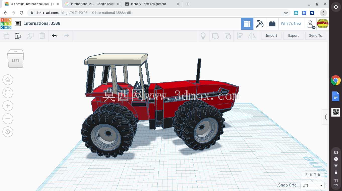Click the Group shapes icon
342x191 pixels.
click(x=215, y=36)
